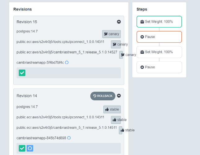Click the blue progressing pod in Revision 14
The image size is (200, 155).
30,148
